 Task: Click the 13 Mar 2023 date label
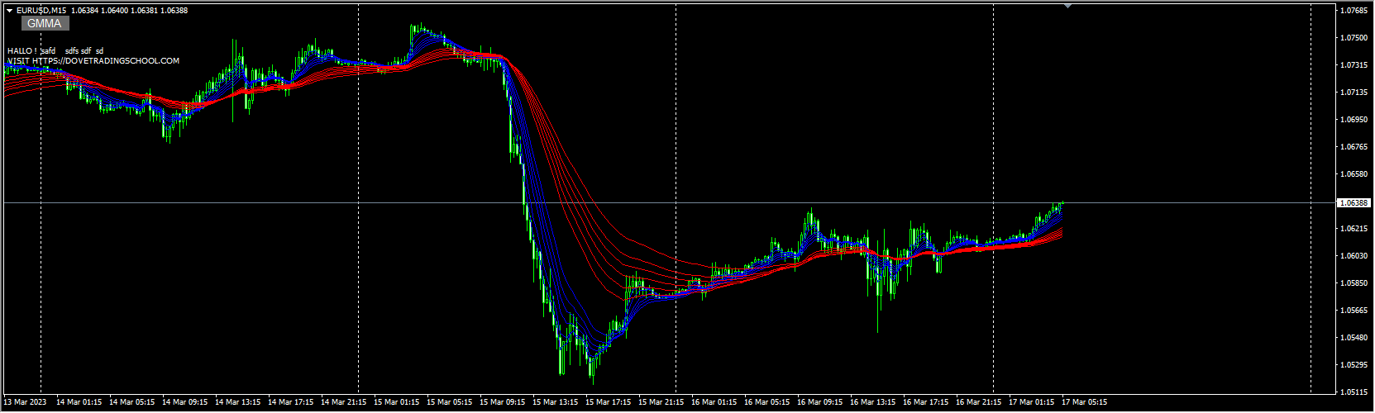click(26, 403)
